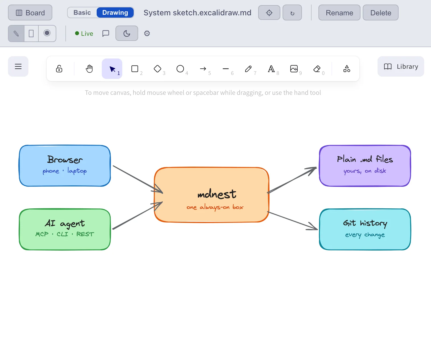Image resolution: width=431 pixels, height=352 pixels.
Task: Rename the System sketch file
Action: coord(339,13)
